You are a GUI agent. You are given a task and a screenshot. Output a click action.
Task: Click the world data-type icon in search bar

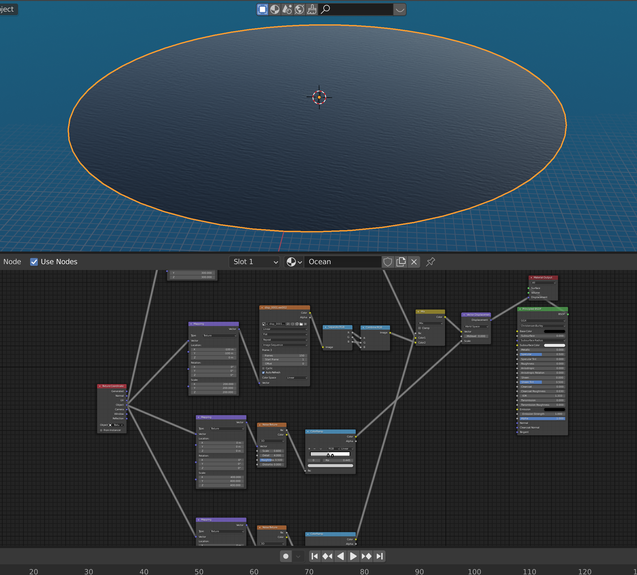tap(299, 9)
